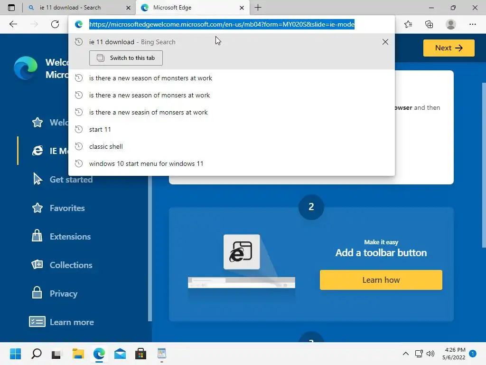
Task: Open clock showing 4:26 PM
Action: [454, 354]
